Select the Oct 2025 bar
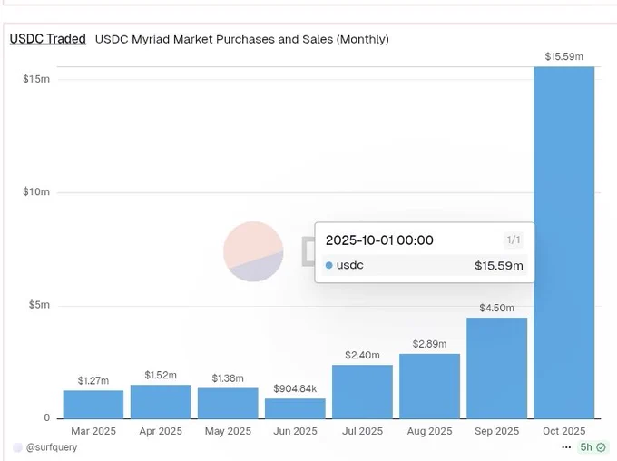The width and height of the screenshot is (617, 461). (563, 242)
